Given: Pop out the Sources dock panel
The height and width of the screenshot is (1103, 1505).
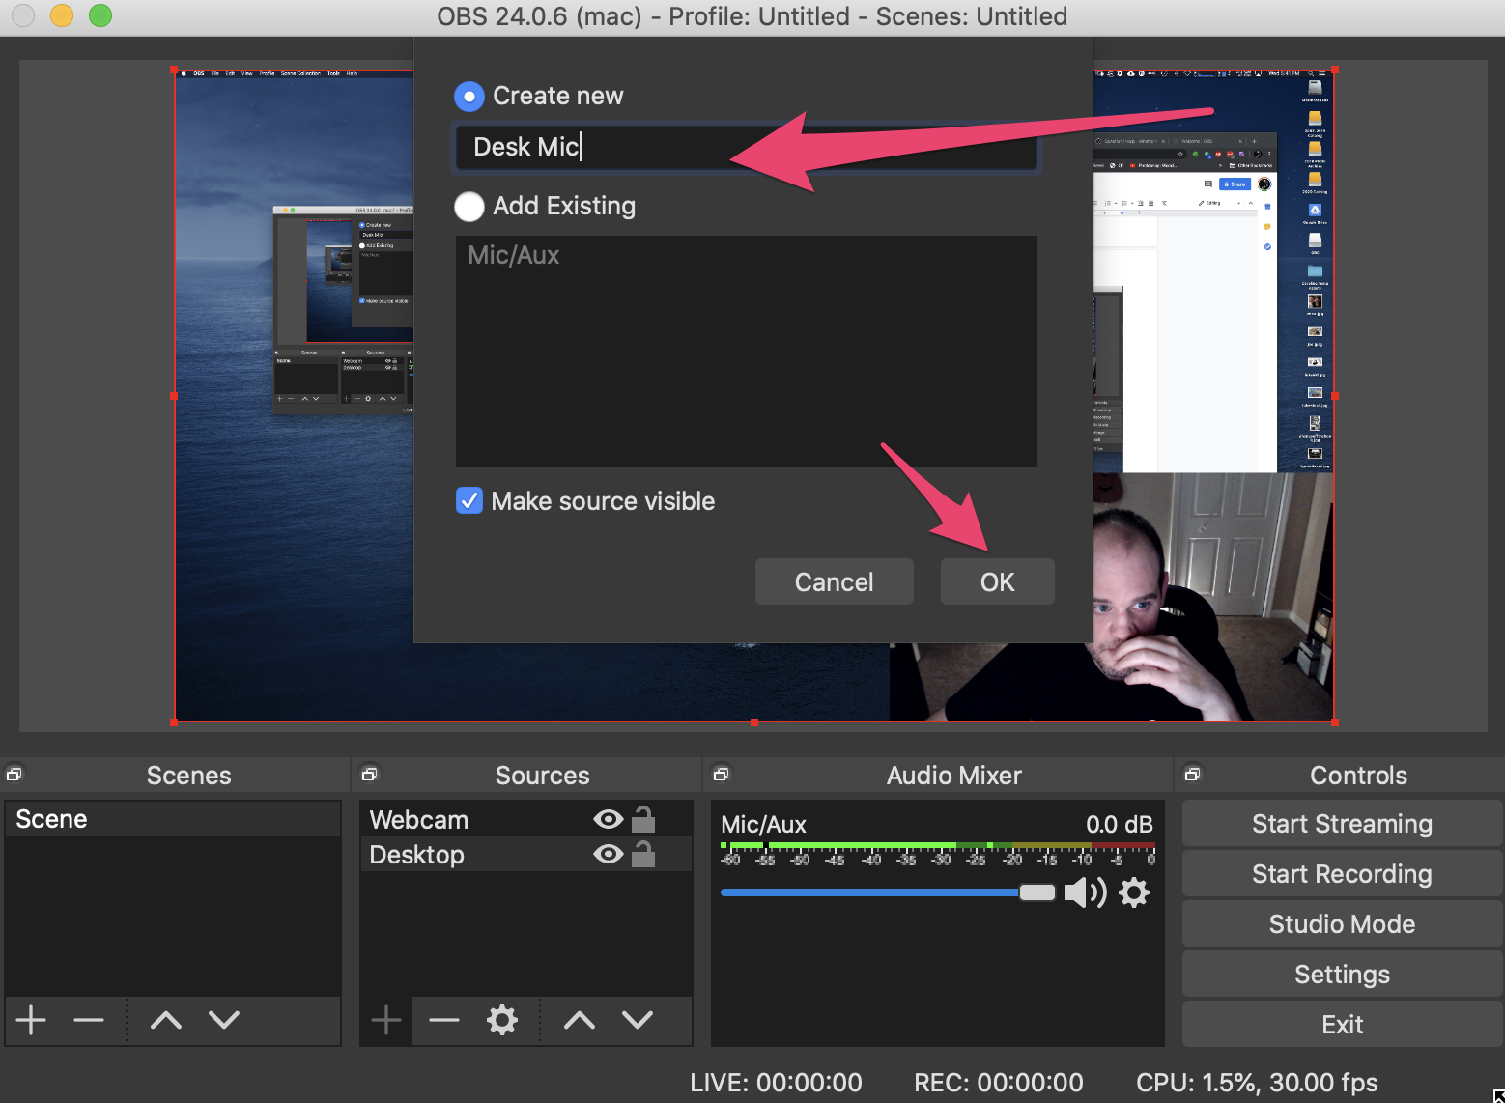Looking at the screenshot, I should pyautogui.click(x=369, y=774).
